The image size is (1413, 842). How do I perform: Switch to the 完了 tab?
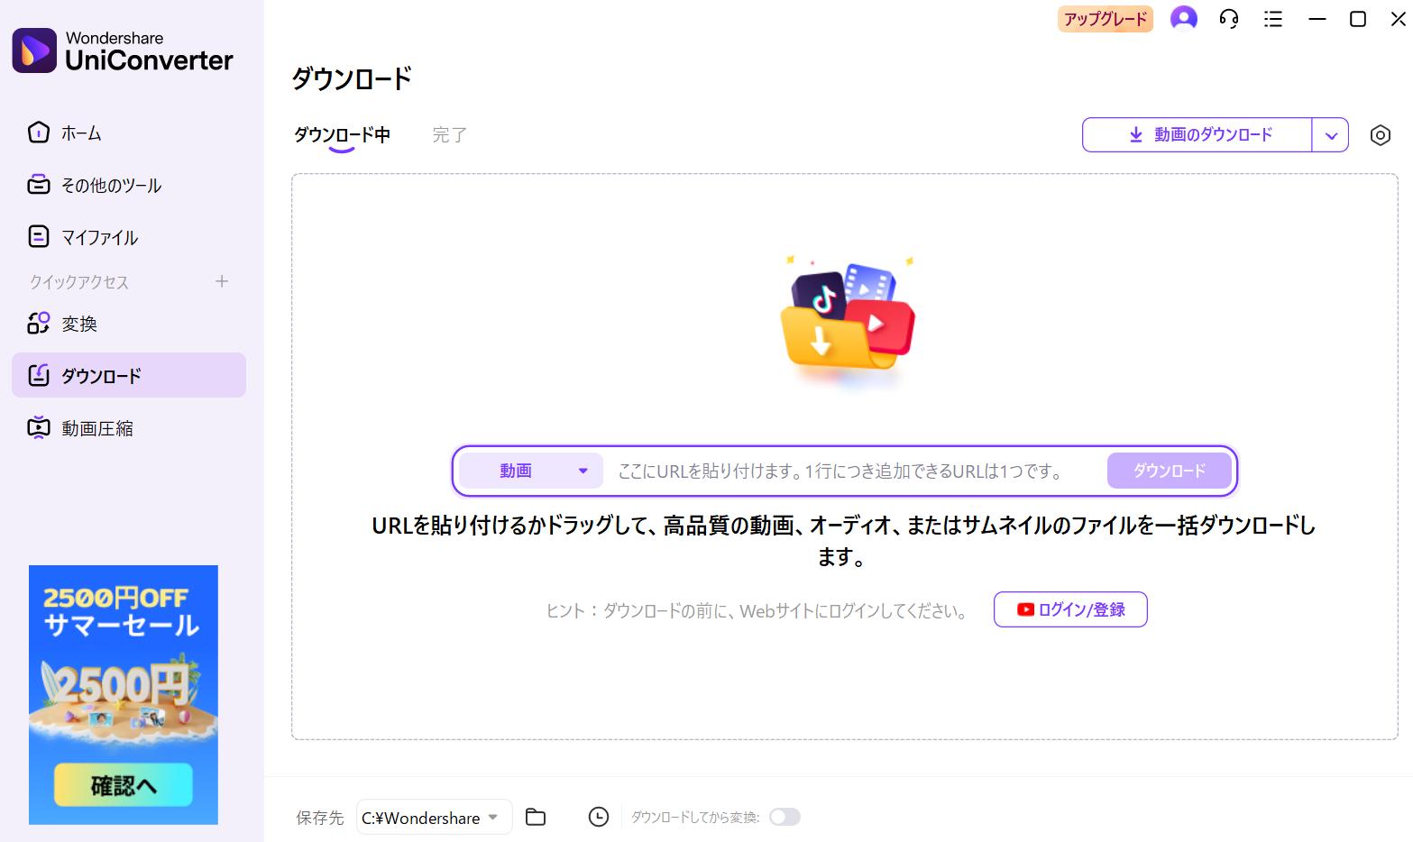click(x=449, y=135)
